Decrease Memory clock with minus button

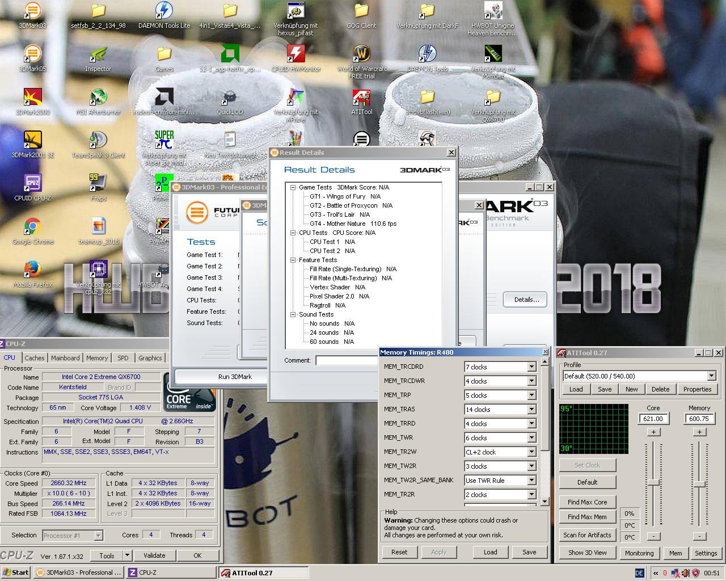click(699, 536)
